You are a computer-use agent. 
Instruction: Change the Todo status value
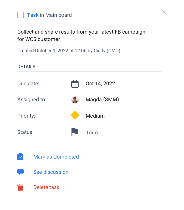coord(92,133)
